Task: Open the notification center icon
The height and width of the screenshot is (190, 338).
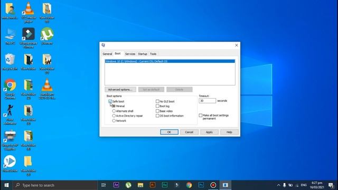Action: click(331, 185)
